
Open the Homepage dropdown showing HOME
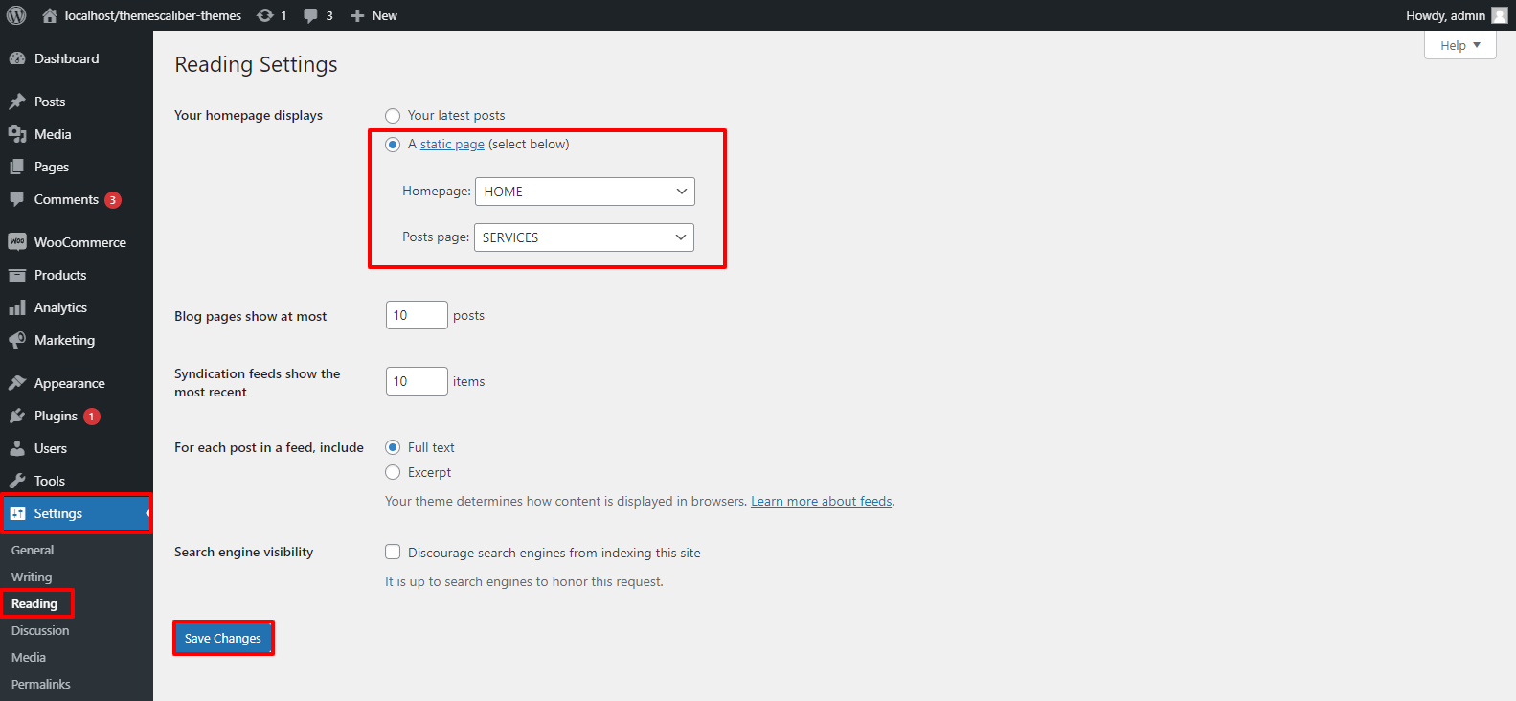point(585,192)
